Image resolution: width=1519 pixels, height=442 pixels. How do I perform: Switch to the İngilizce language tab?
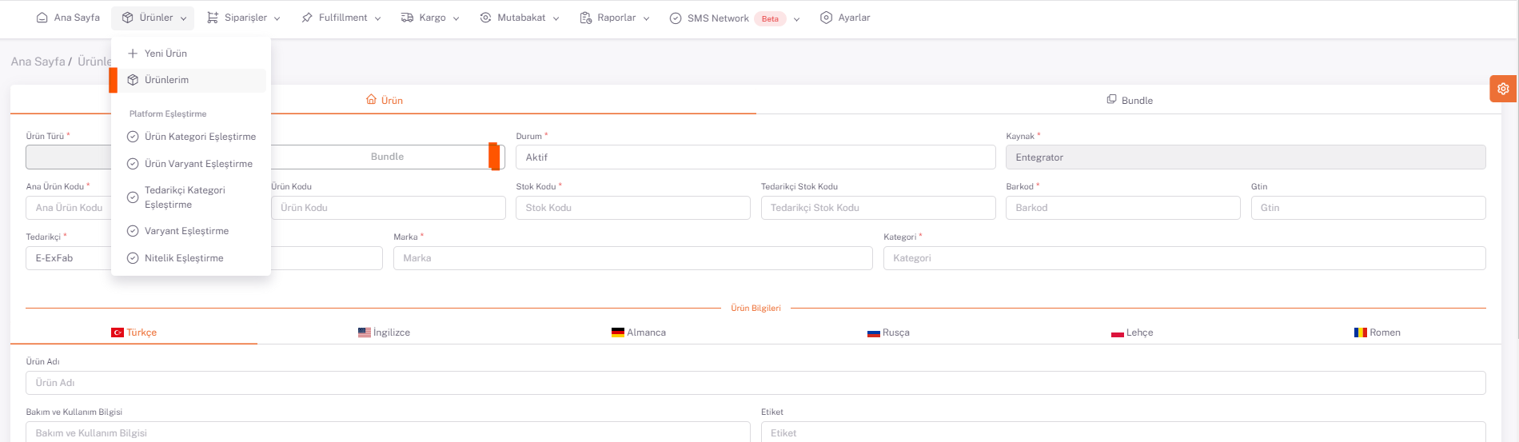pyautogui.click(x=384, y=332)
